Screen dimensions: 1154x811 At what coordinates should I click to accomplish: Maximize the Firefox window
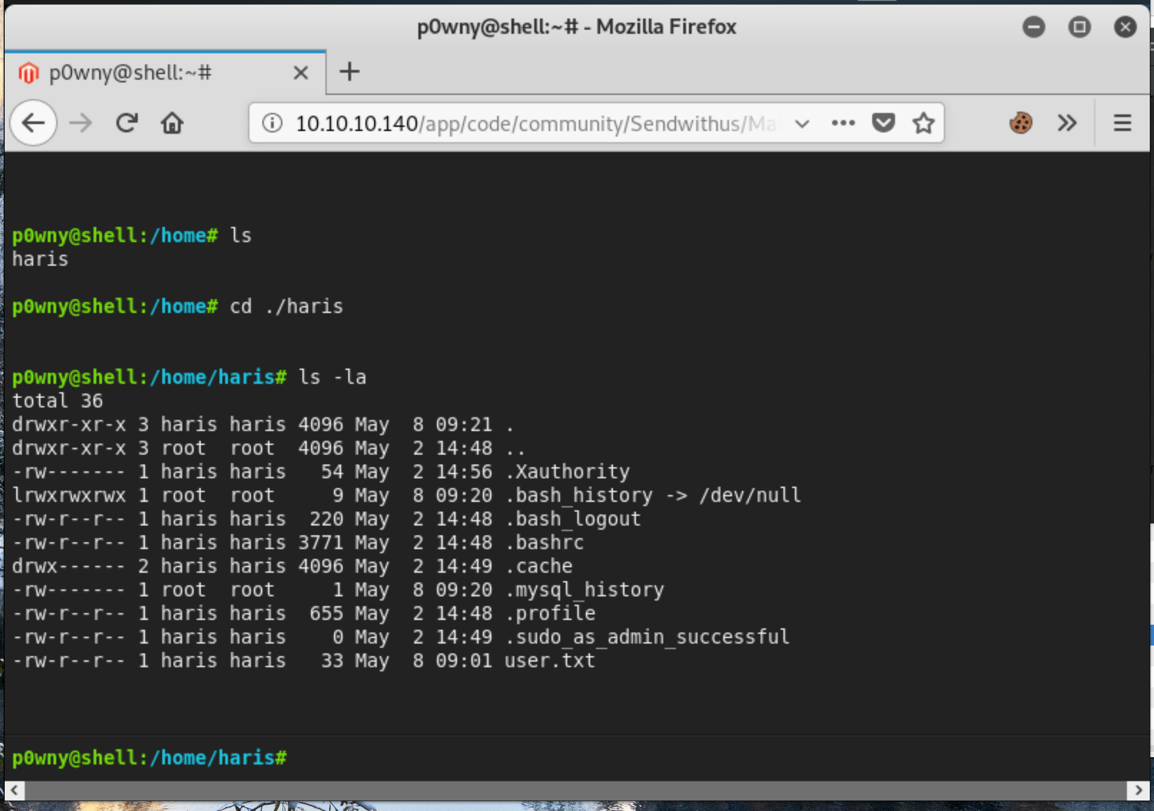click(1079, 27)
